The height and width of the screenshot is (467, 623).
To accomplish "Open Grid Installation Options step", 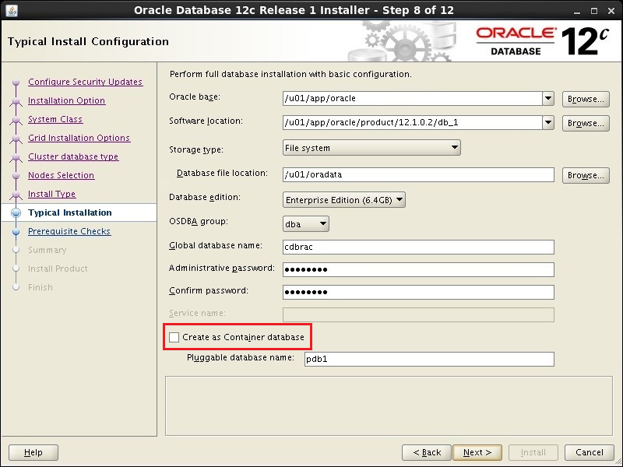I will coord(79,138).
